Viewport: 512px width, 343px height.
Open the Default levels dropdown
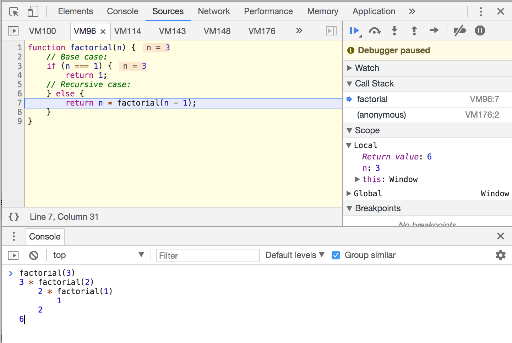pos(295,255)
